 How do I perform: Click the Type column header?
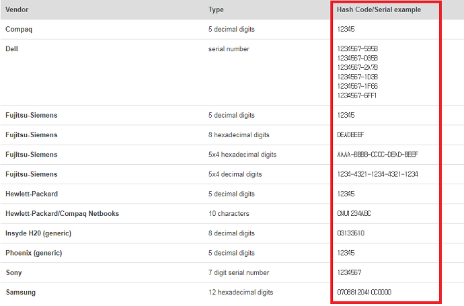coord(216,10)
